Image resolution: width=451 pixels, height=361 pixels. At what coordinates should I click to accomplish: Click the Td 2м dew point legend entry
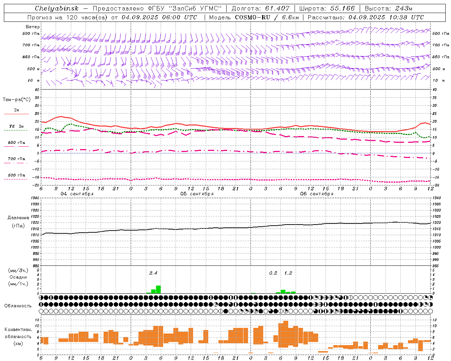pos(17,126)
